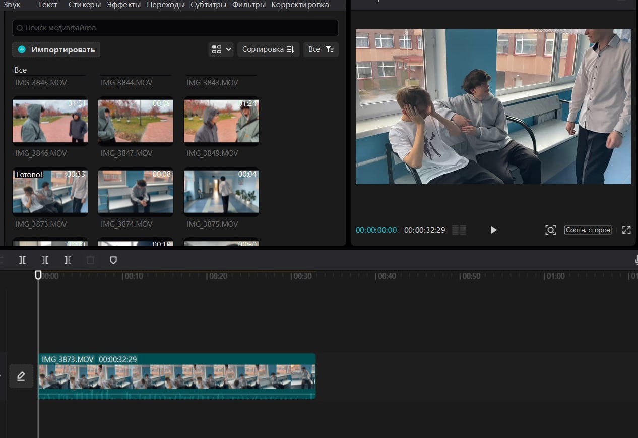Click the current timecode 00:00:00:00
The width and height of the screenshot is (638, 438).
(376, 230)
